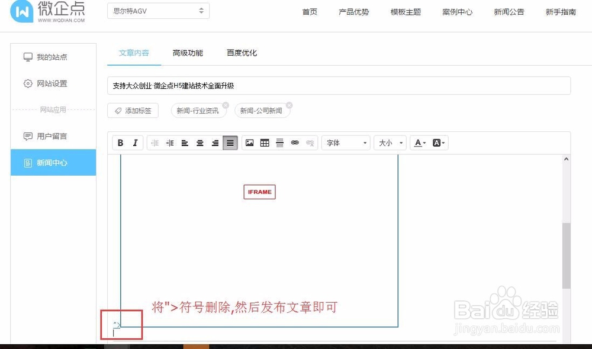Click the 新闻中心 document icon

(28, 163)
